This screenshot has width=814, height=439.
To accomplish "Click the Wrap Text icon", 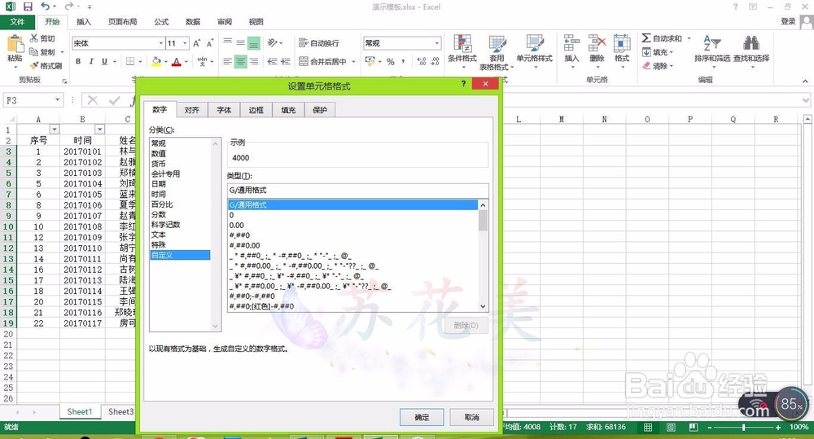I will pyautogui.click(x=304, y=43).
